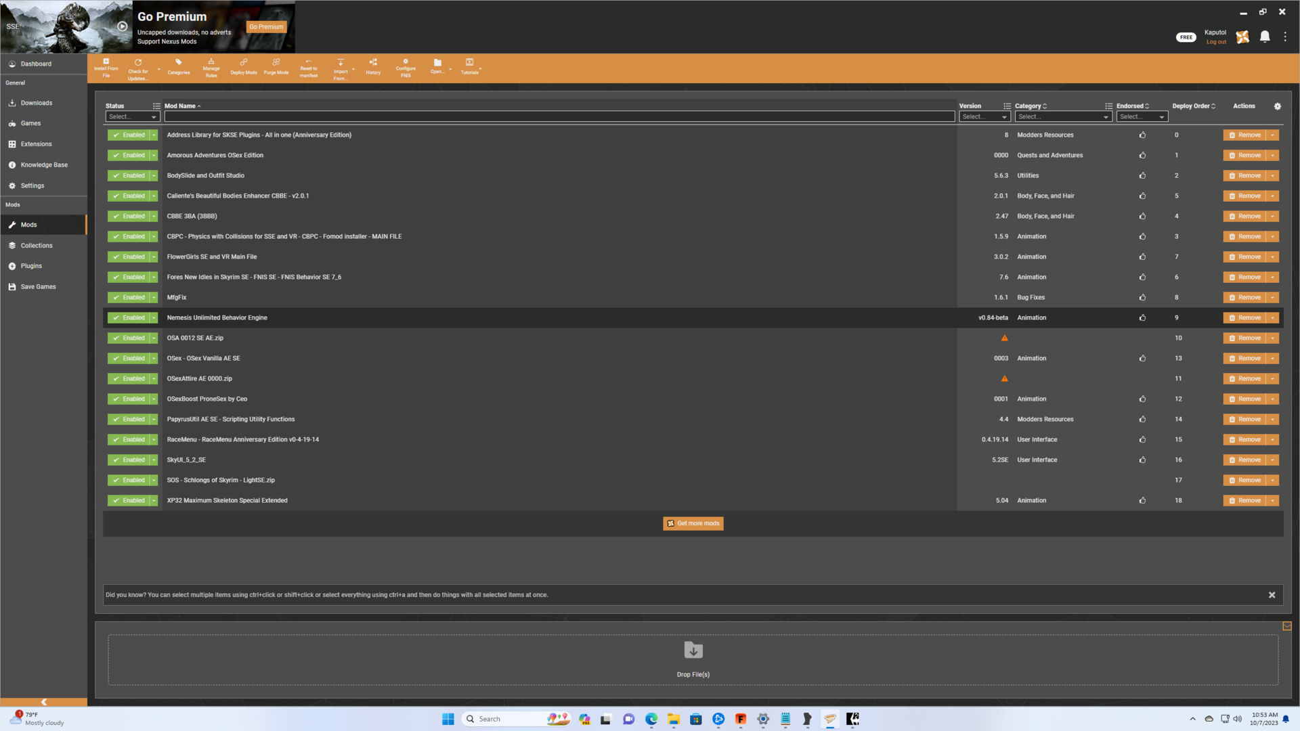Open Manage Rules toolbar icon
This screenshot has height=731, width=1300.
[x=211, y=68]
